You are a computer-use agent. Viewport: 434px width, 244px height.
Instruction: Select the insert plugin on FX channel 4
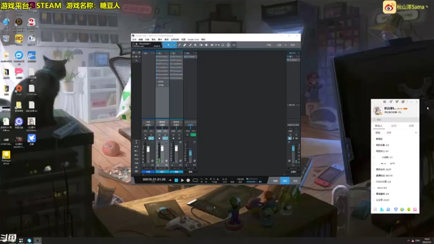tap(190, 56)
